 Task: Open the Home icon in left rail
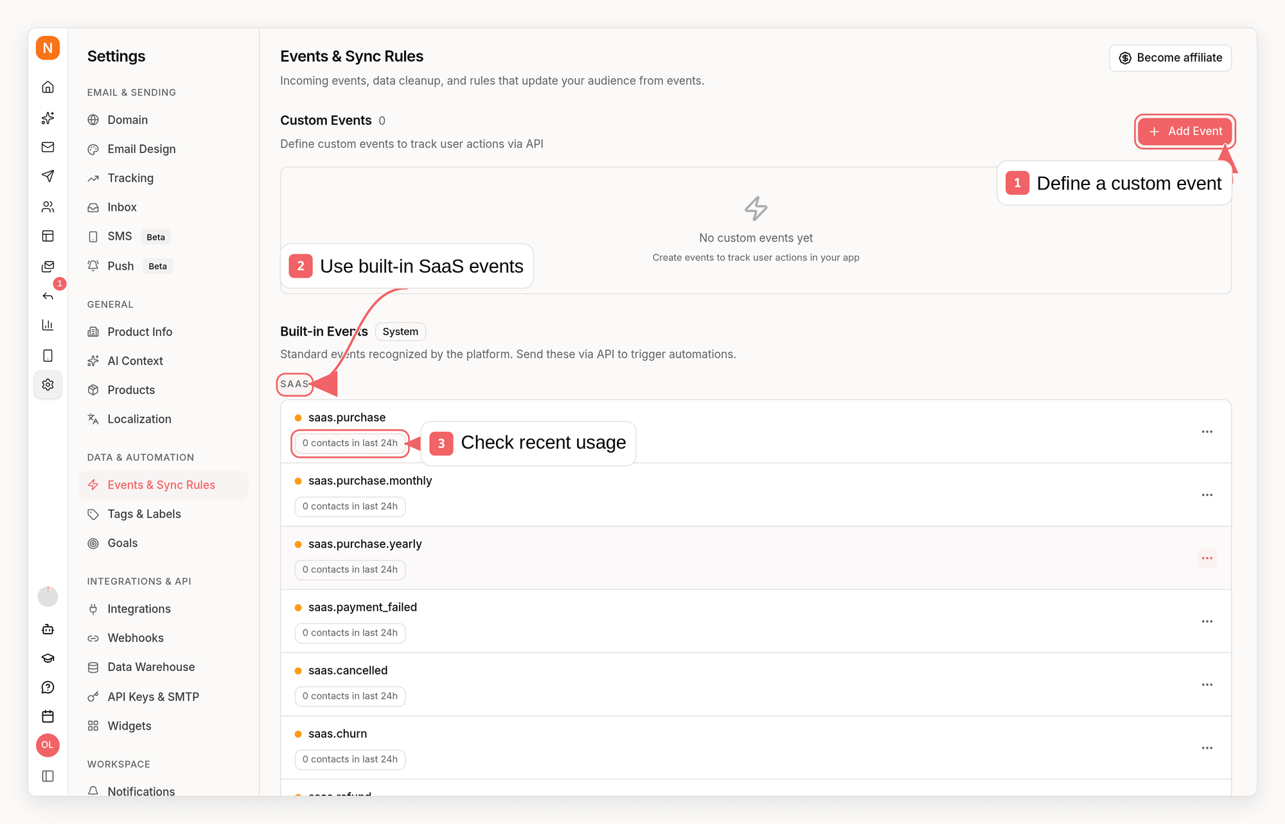pos(48,87)
